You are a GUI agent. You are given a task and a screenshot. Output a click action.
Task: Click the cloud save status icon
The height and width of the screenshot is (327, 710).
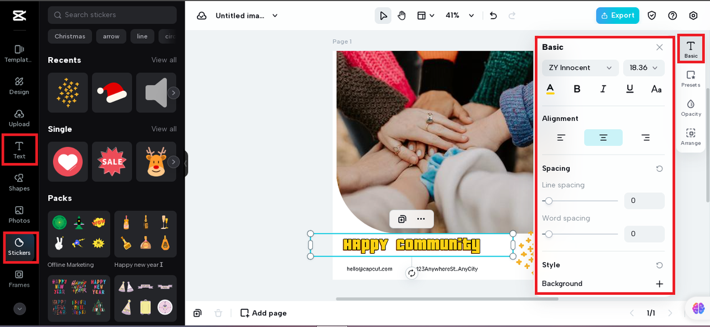(x=202, y=16)
